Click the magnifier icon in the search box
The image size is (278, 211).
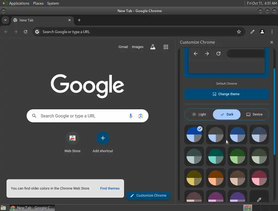tap(34, 116)
